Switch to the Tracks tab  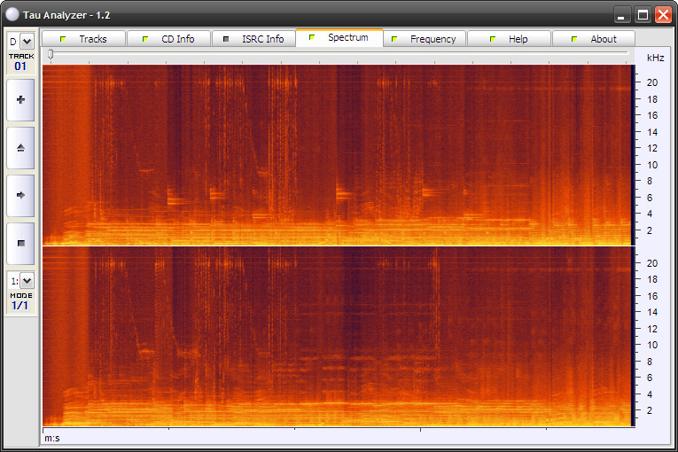pos(83,39)
